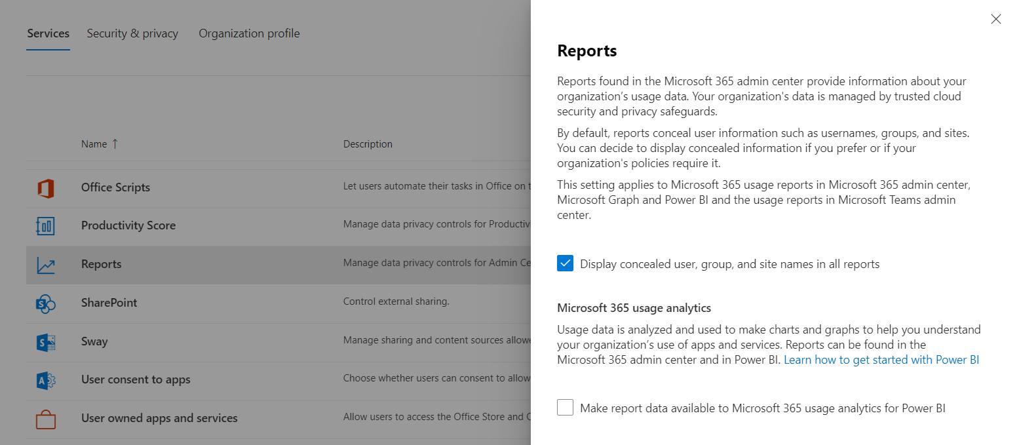
Task: Click the User owned apps briefcase icon
Action: (46, 419)
